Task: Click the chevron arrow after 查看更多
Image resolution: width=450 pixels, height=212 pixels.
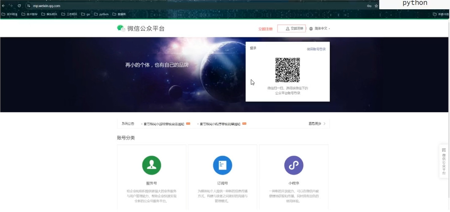Action: point(325,124)
